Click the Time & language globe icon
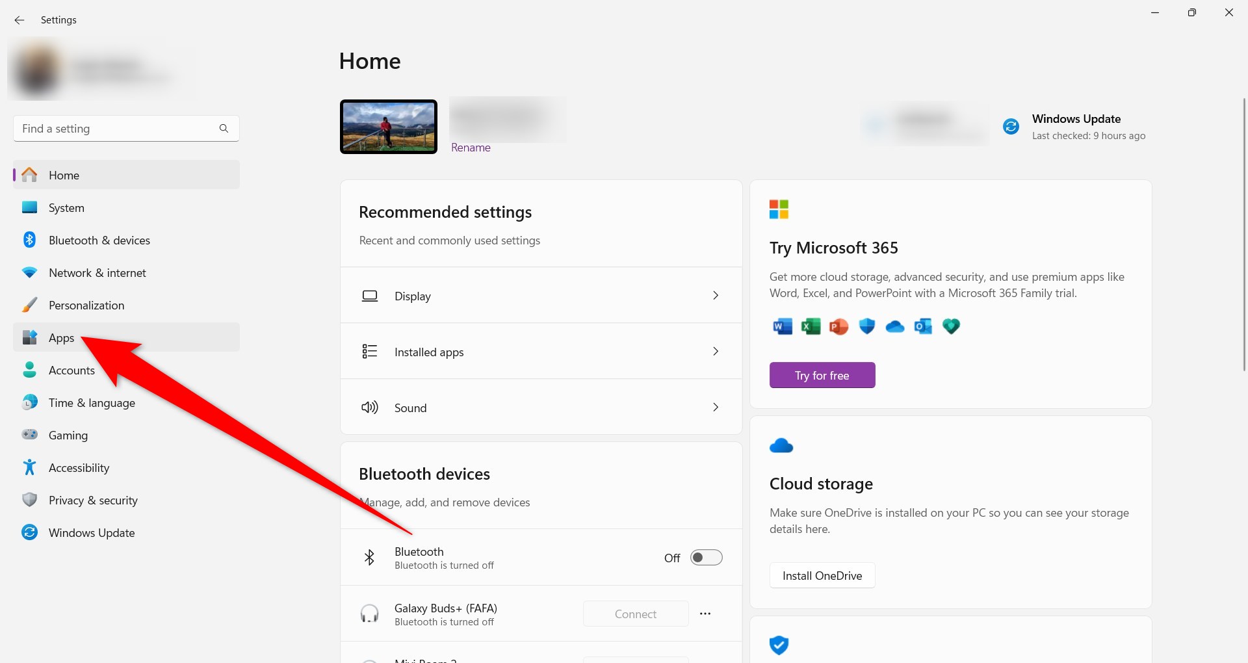 pos(29,402)
